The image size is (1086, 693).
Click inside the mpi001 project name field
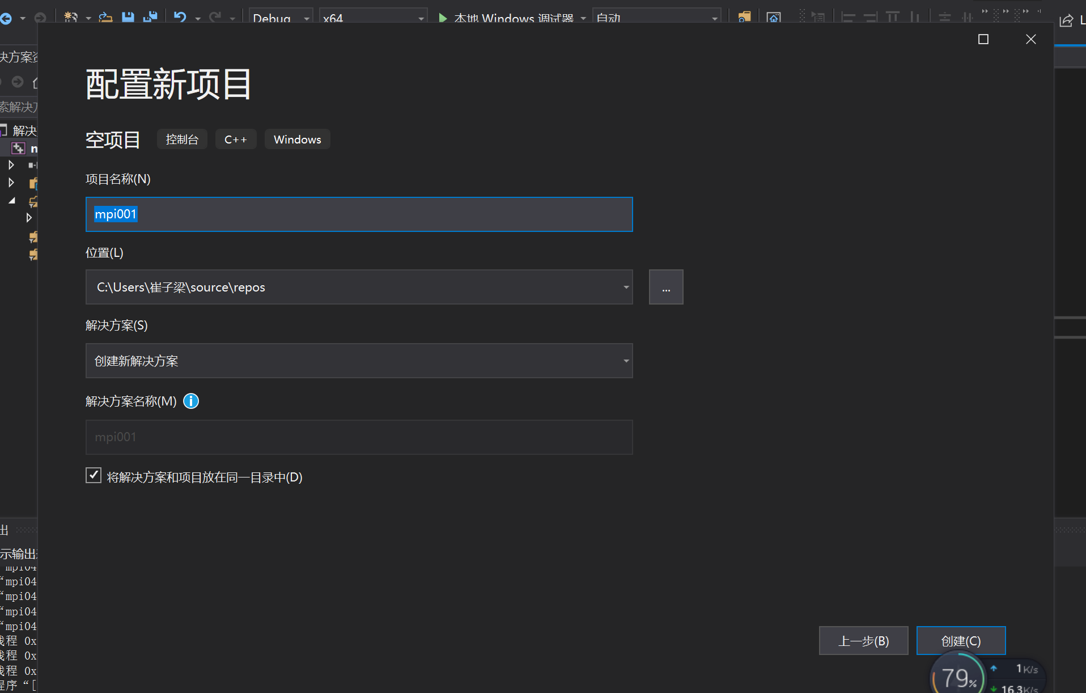[359, 214]
